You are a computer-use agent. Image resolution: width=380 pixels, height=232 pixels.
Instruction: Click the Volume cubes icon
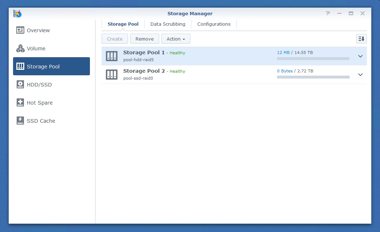[20, 48]
